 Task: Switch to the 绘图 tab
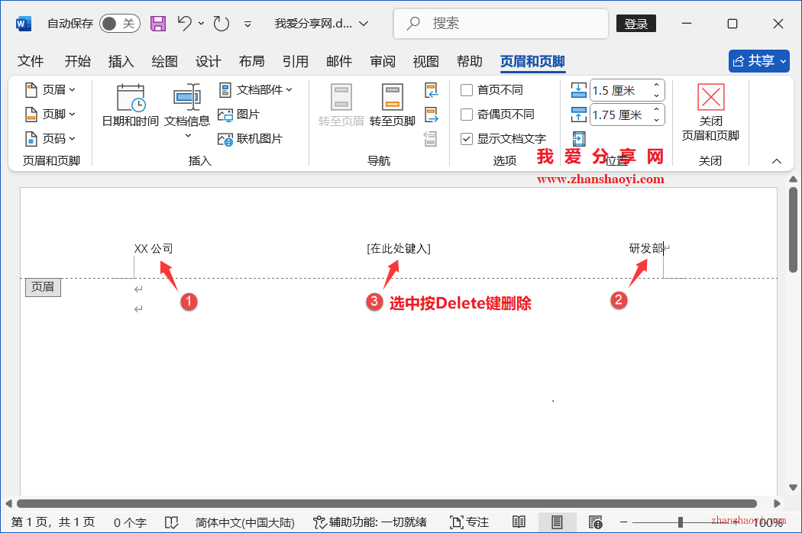[x=165, y=61]
